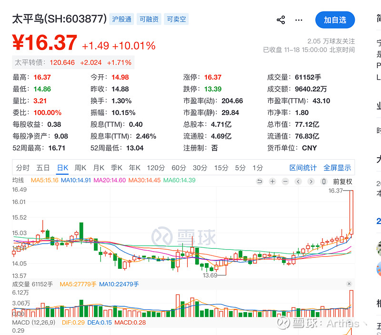Open 区间统计 range statistics
Image resolution: width=381 pixels, height=335 pixels.
303,168
